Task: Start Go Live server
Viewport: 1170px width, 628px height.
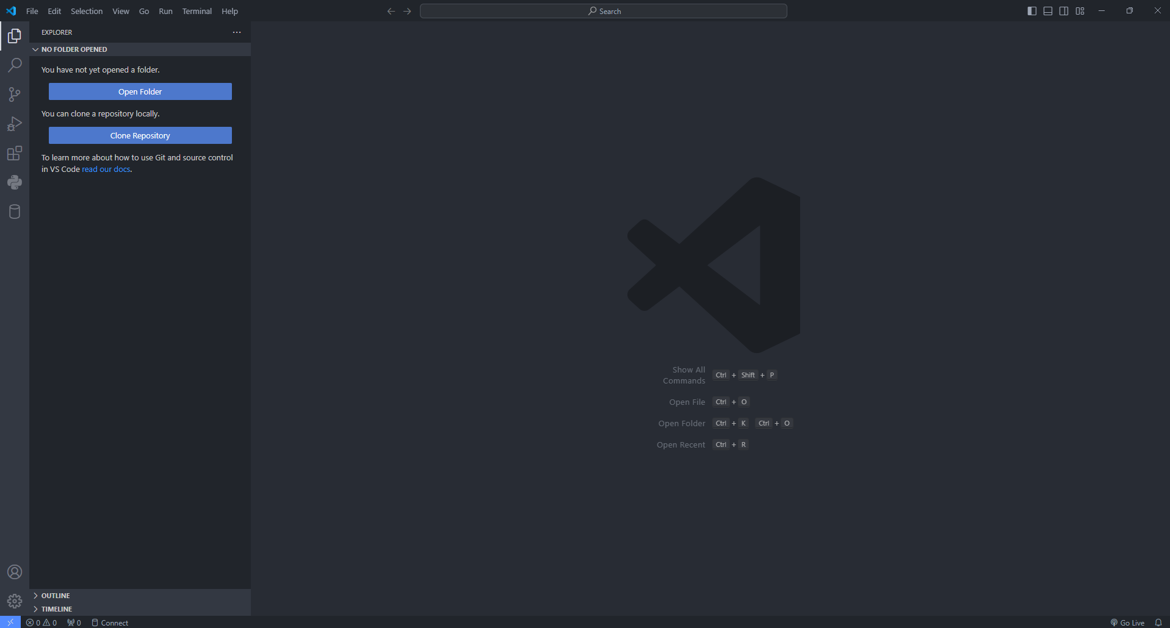Action: pos(1127,623)
